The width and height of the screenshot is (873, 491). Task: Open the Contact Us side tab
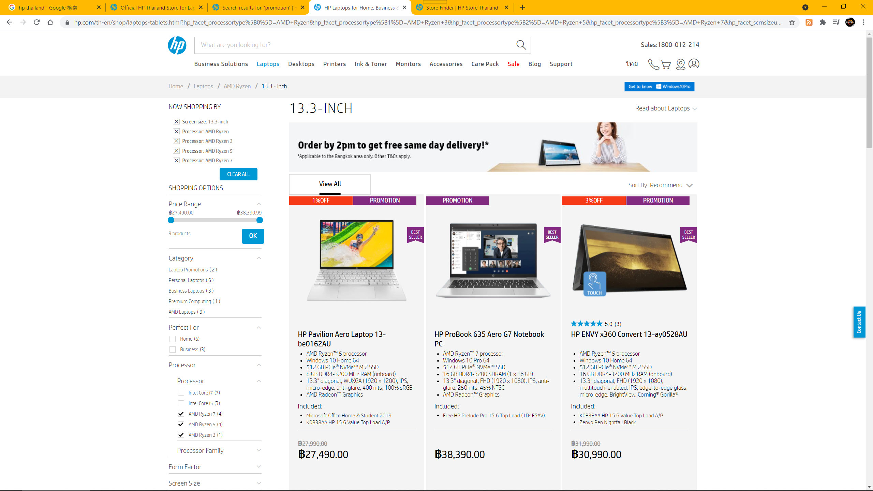pos(859,322)
